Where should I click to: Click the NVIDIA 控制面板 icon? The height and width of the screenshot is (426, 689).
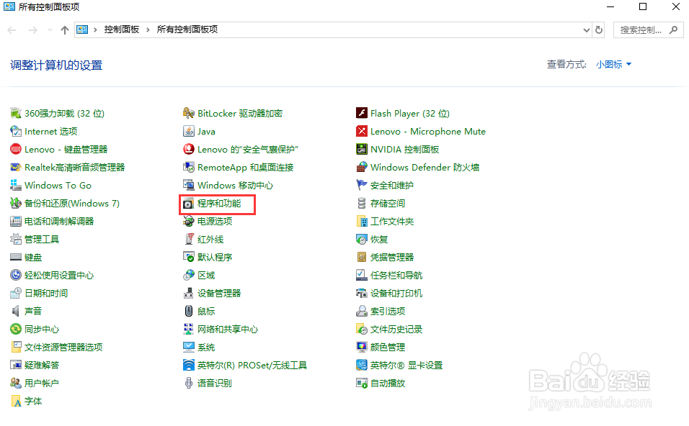tap(361, 149)
